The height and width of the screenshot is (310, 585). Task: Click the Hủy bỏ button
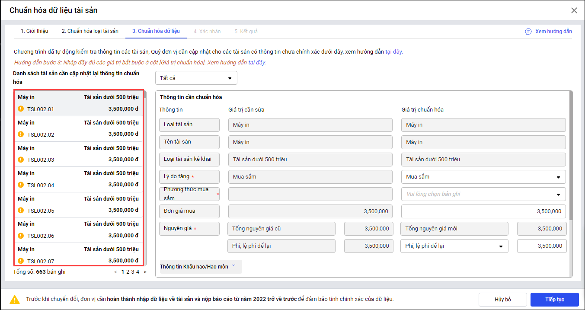point(502,300)
